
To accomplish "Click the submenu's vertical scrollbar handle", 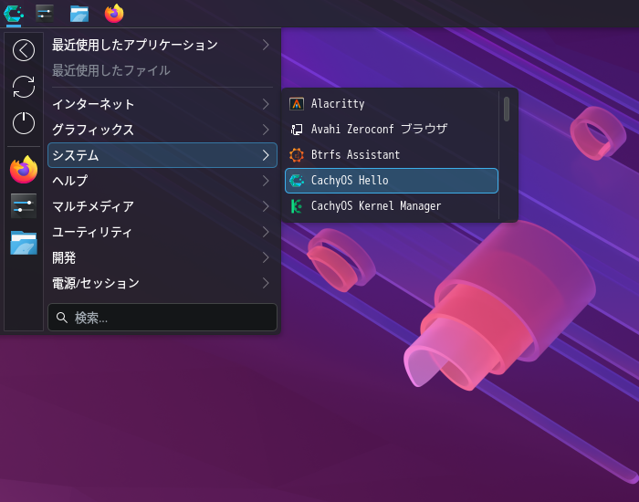I will (507, 109).
